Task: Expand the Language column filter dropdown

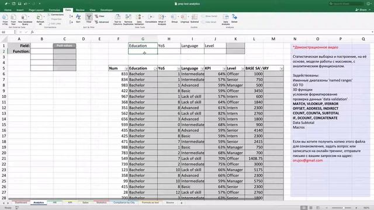Action: tap(202, 69)
